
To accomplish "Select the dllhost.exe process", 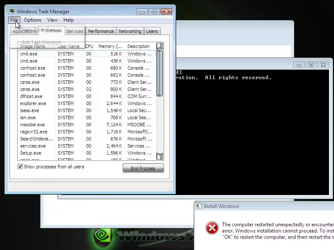I will (87, 96).
